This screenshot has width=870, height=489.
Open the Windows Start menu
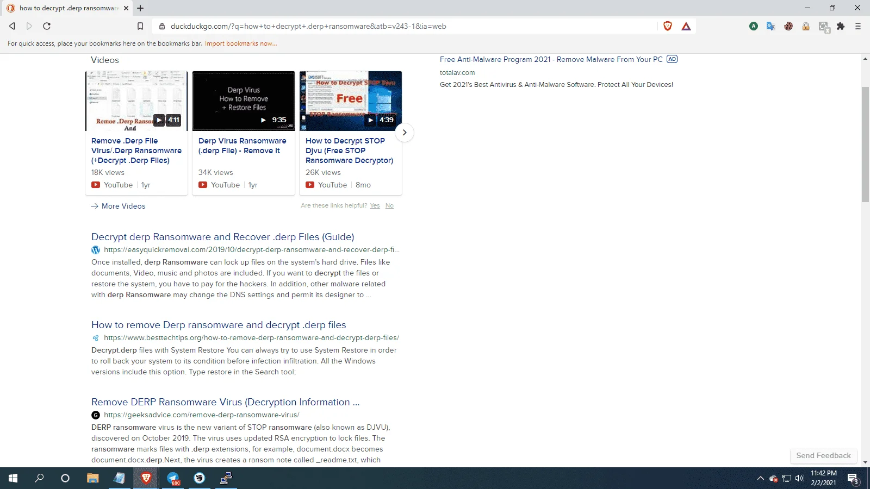(x=13, y=478)
